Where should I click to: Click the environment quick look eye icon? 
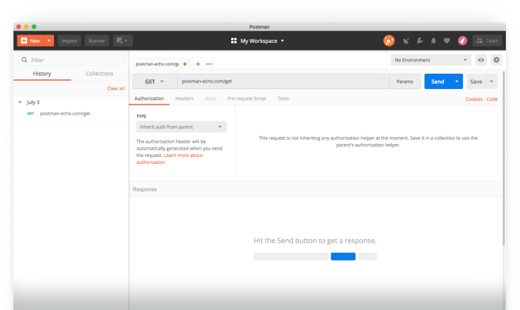(x=481, y=60)
